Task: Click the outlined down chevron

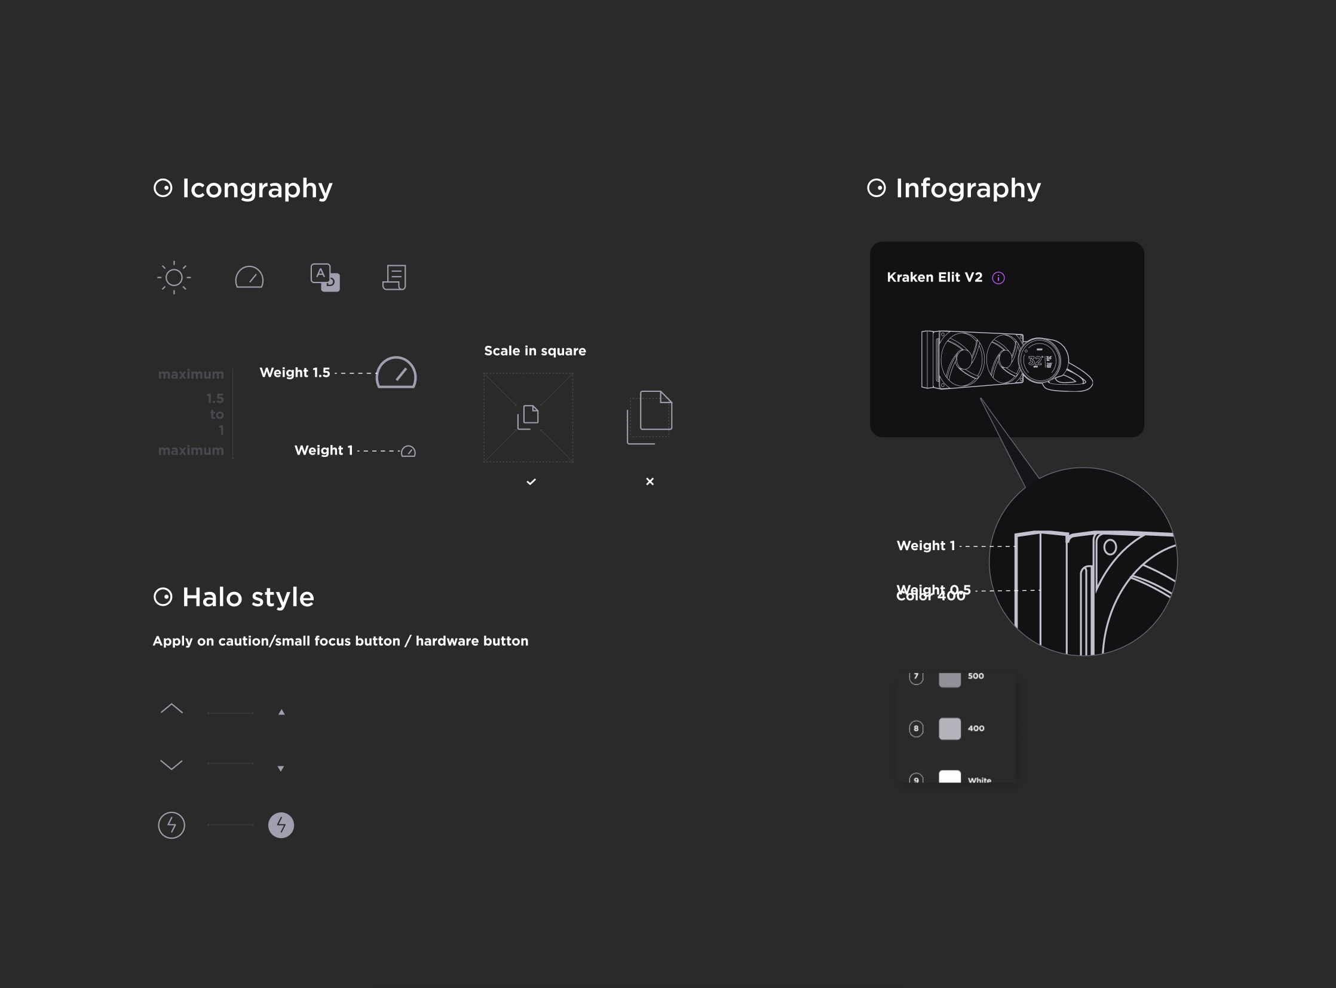Action: click(171, 765)
